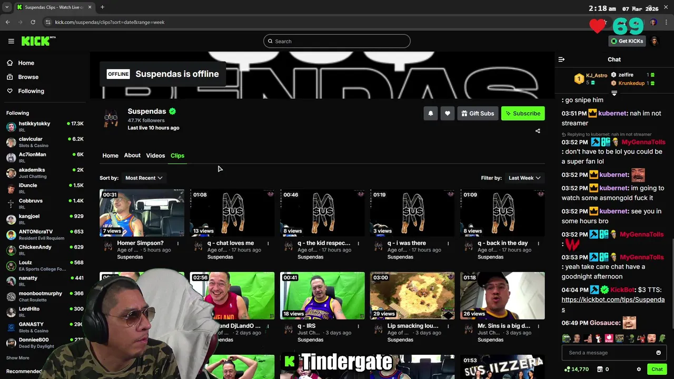Viewport: 674px width, 379px height.
Task: Click the KICKs balance 14,770 in chat footer
Action: (x=576, y=370)
